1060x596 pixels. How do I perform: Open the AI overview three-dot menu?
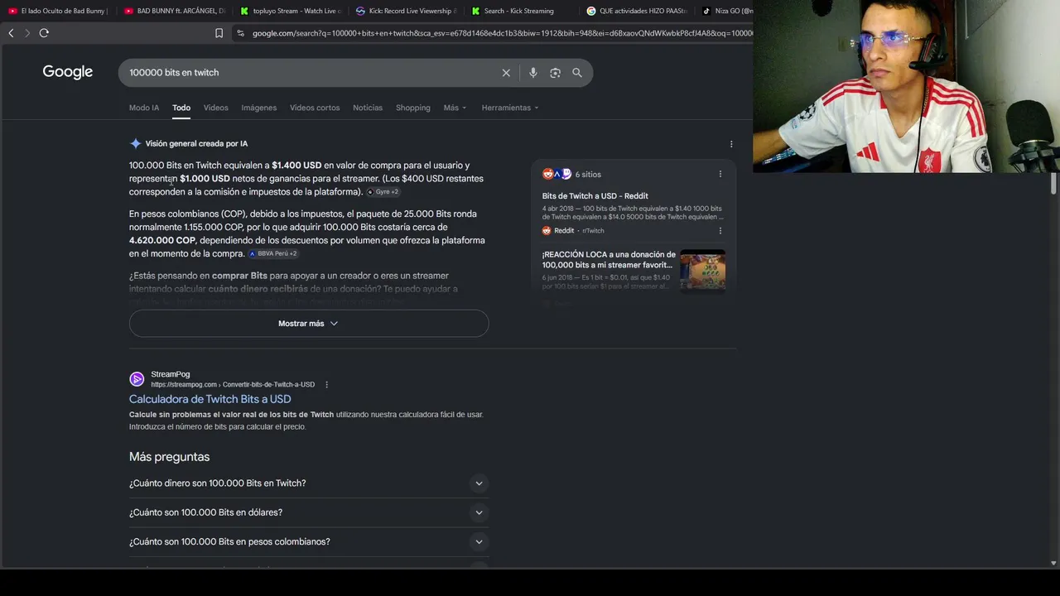731,144
